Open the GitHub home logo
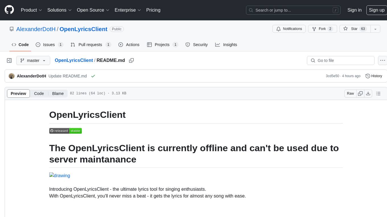Image resolution: width=387 pixels, height=217 pixels. pos(9,10)
